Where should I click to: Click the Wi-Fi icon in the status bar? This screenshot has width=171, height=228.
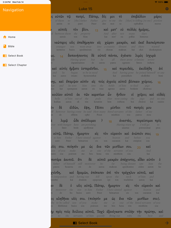pos(156,2)
